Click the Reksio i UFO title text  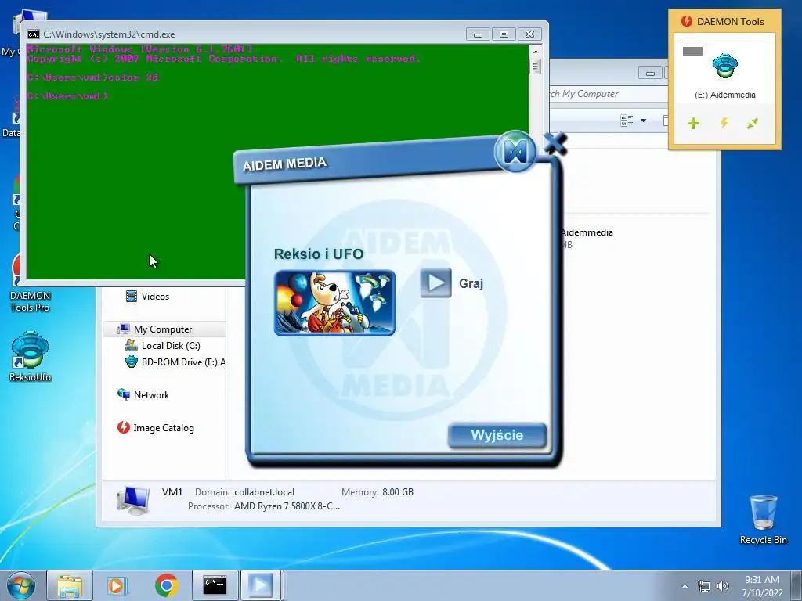pos(319,254)
